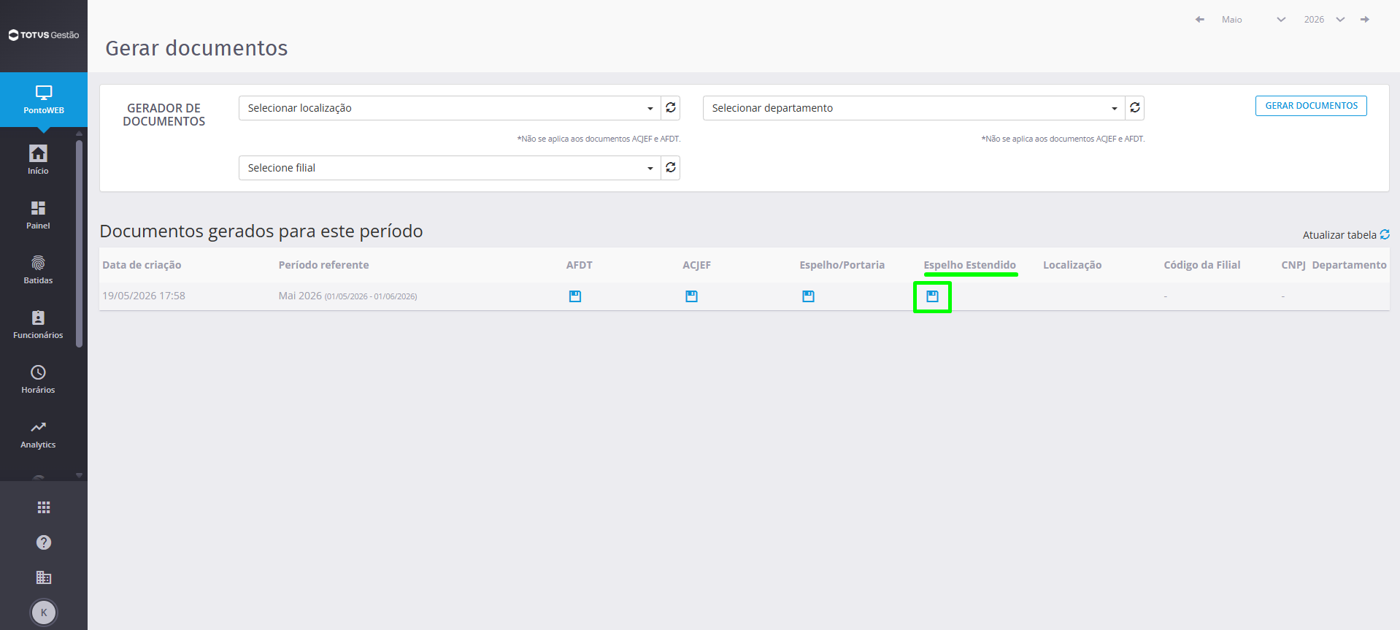Click AFDT column header
The height and width of the screenshot is (630, 1400).
pos(580,265)
